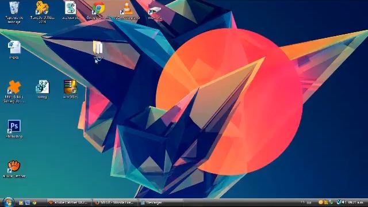The image size is (368, 207).
Task: Launch the aTube Catcher desktop shortcut
Action: (x=14, y=168)
